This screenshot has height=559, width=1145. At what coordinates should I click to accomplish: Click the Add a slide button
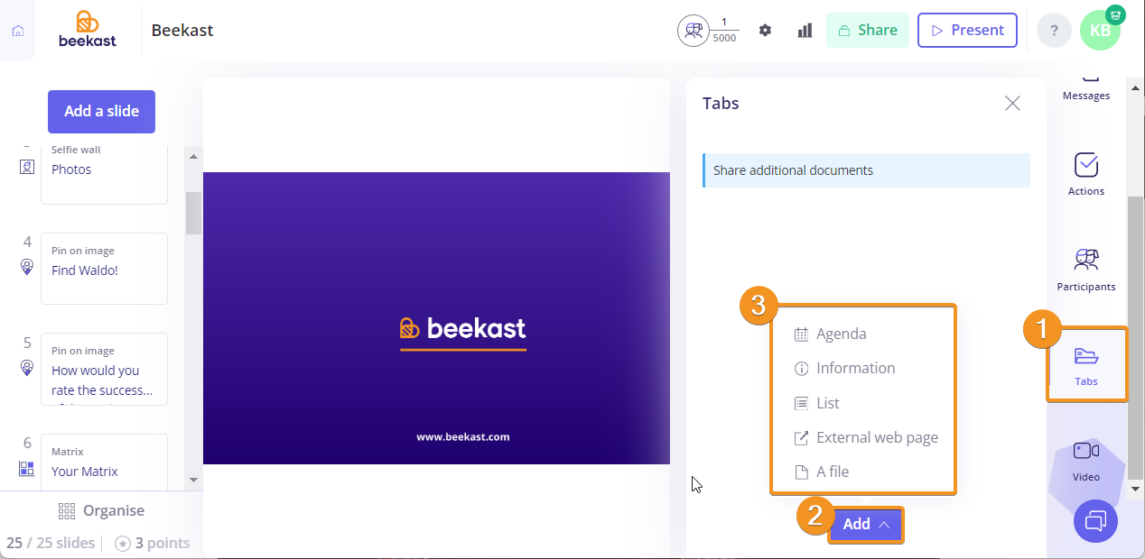(101, 112)
